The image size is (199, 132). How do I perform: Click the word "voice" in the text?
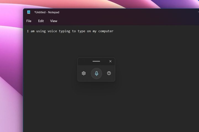tap(52, 31)
